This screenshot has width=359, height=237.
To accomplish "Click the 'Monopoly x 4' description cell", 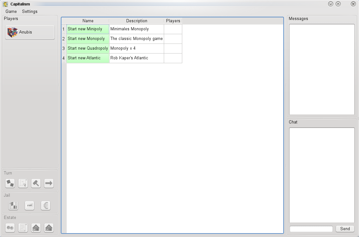I will 137,48.
